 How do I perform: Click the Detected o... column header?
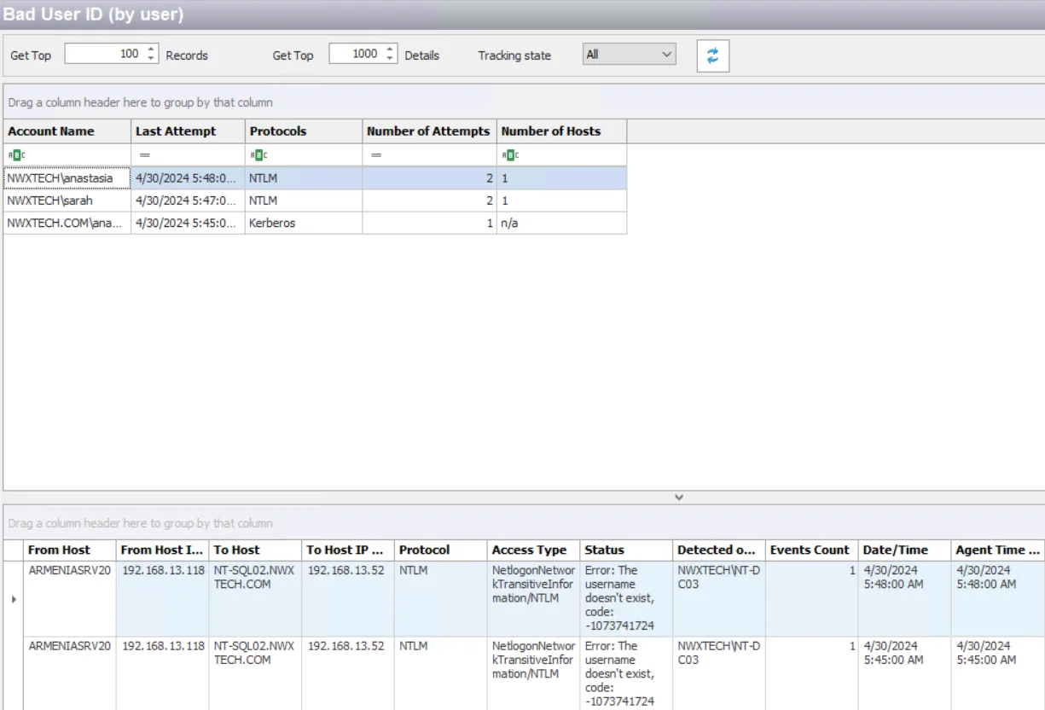(719, 550)
